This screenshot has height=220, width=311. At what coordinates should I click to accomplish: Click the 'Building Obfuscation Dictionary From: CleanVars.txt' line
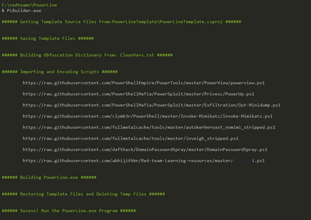tap(87, 55)
